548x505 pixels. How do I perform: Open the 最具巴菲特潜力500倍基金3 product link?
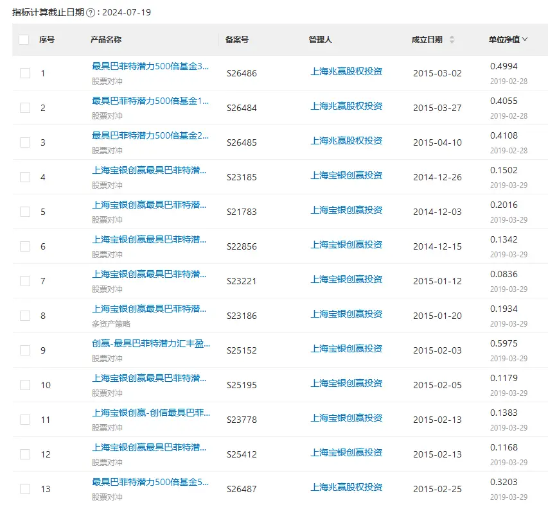[150, 66]
